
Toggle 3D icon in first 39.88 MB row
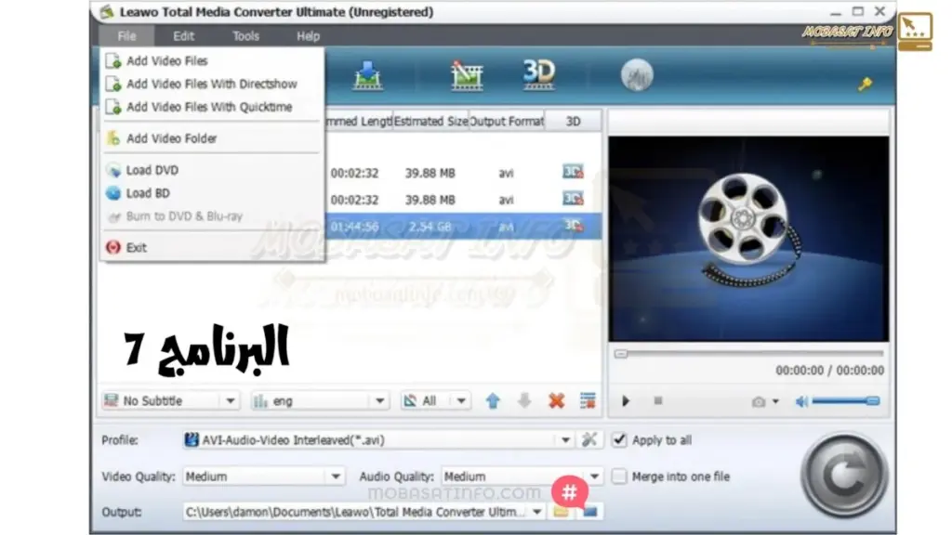[x=573, y=172]
